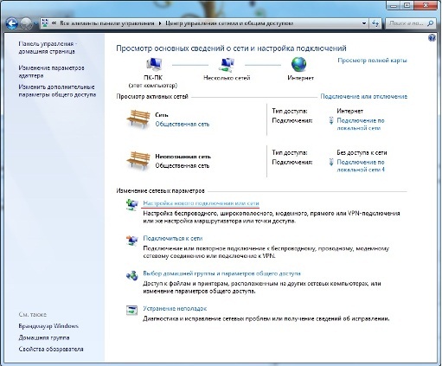Open Изменение параметров адаптера in sidebar

pyautogui.click(x=51, y=72)
